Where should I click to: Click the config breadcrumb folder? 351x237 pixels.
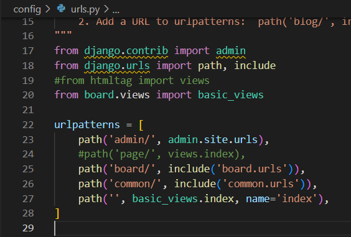tap(27, 9)
